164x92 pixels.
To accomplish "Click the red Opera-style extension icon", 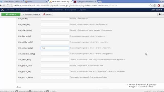I will pos(159,5).
